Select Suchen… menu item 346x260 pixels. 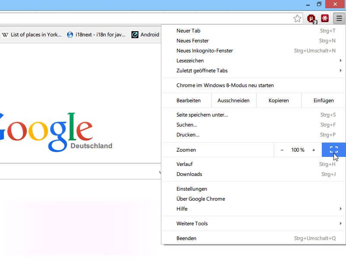(253, 125)
